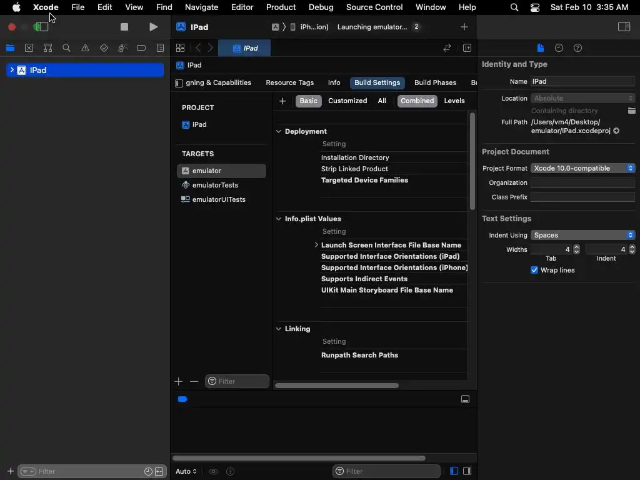Collapse the Linking section
640x480 pixels.
point(278,329)
